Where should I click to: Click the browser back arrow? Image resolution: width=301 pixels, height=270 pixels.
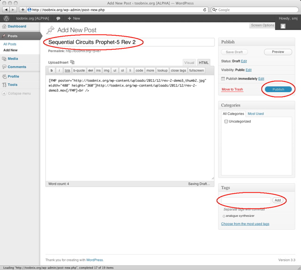point(6,9)
